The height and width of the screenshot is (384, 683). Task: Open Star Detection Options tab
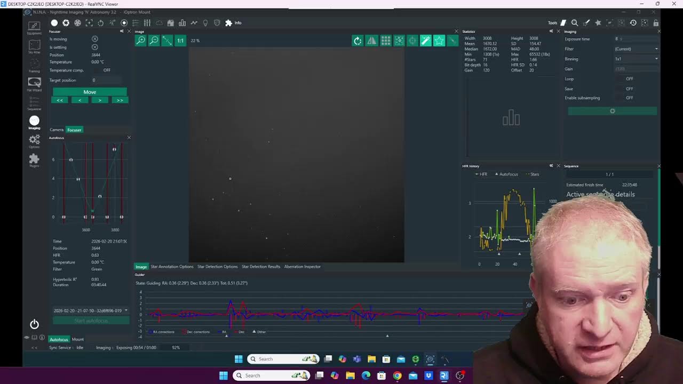[x=217, y=267]
